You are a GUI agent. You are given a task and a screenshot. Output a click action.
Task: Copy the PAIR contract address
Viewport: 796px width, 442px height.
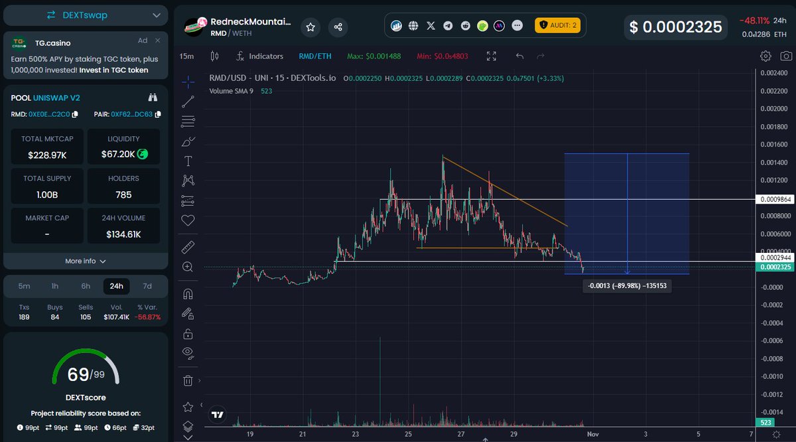157,115
